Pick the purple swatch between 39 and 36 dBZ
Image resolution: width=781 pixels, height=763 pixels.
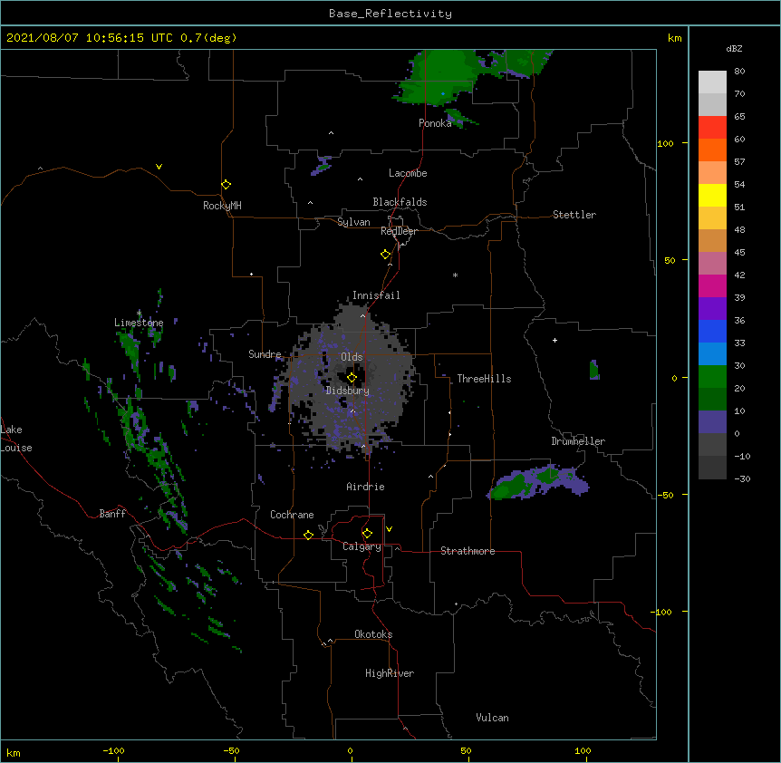(712, 309)
